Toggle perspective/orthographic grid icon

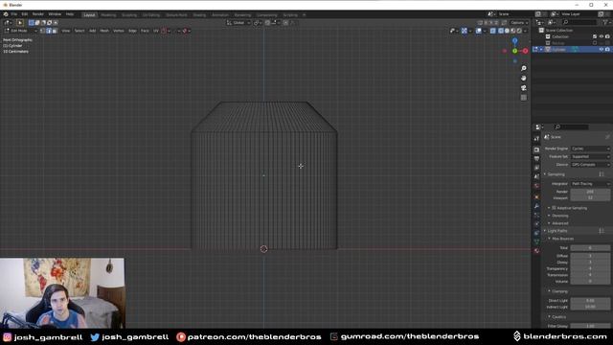(x=524, y=98)
